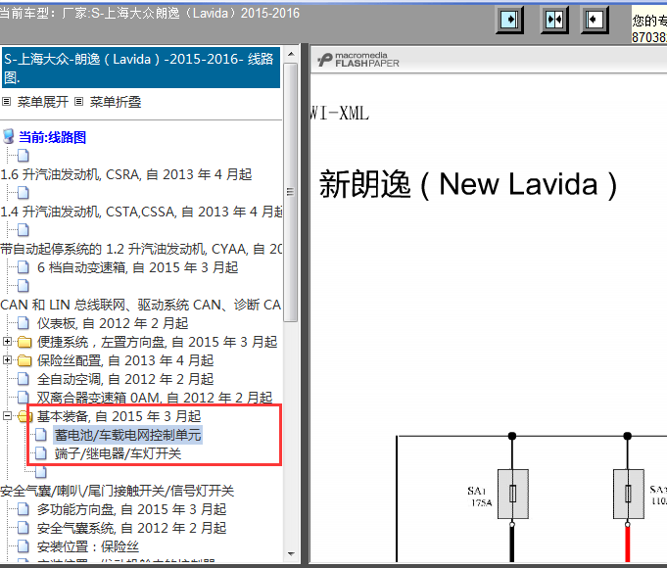Viewport: 667px width, 568px height.
Task: Click page icon of 端子/继电器/车灯开关
Action: coord(41,453)
